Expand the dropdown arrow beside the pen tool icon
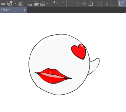 (15, 3)
